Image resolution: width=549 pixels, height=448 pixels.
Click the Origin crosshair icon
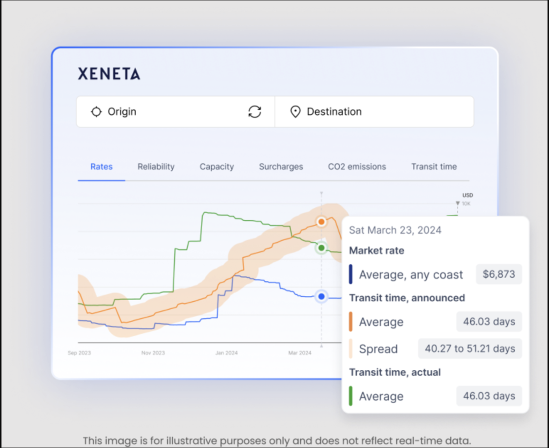click(97, 111)
